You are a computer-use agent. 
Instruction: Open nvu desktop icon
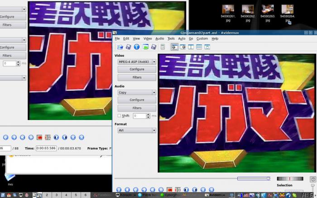10,179
